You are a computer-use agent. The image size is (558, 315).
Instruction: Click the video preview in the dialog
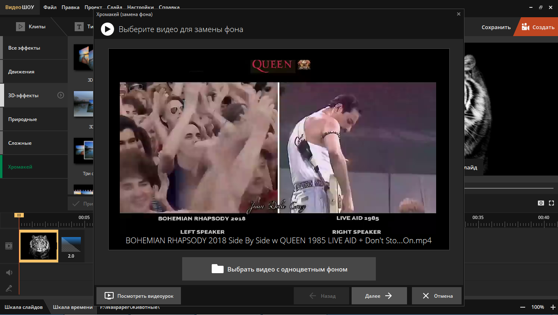pyautogui.click(x=279, y=149)
